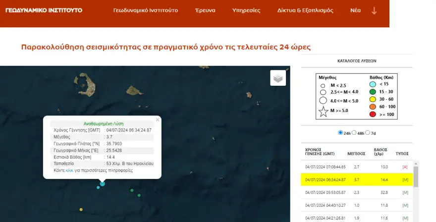This screenshot has height=222, width=436.
Task: Open the Έρευνα menu item
Action: click(x=205, y=10)
